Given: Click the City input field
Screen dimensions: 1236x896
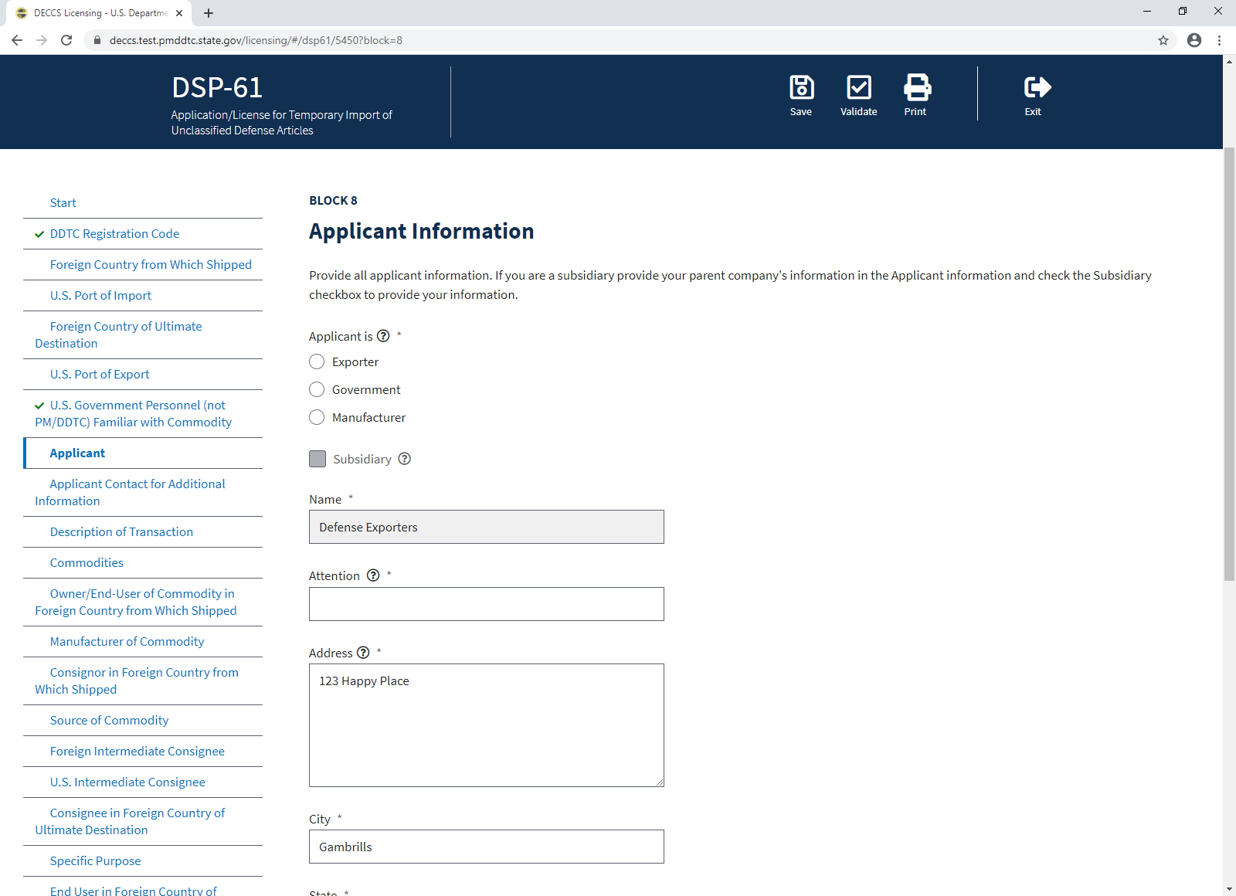Looking at the screenshot, I should pyautogui.click(x=486, y=847).
